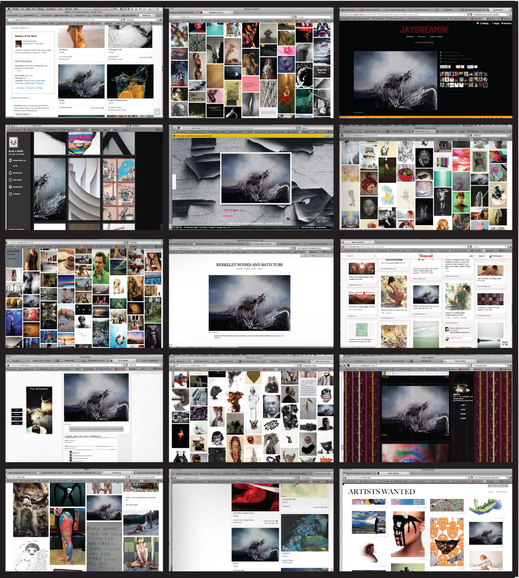Click the Add a comment field on Pinterest
The width and height of the screenshot is (519, 578).
[460, 338]
